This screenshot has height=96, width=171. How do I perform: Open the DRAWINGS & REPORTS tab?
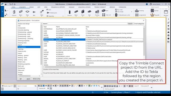pyautogui.click(x=58, y=7)
